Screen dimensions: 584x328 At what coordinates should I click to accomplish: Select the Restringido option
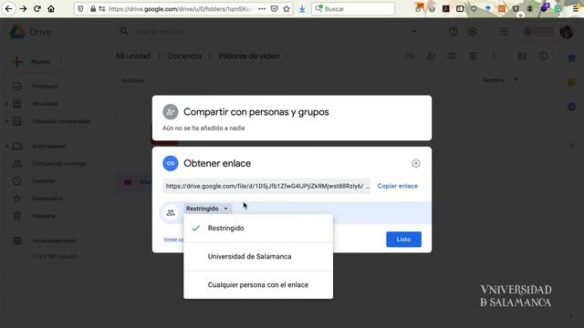[258, 229]
